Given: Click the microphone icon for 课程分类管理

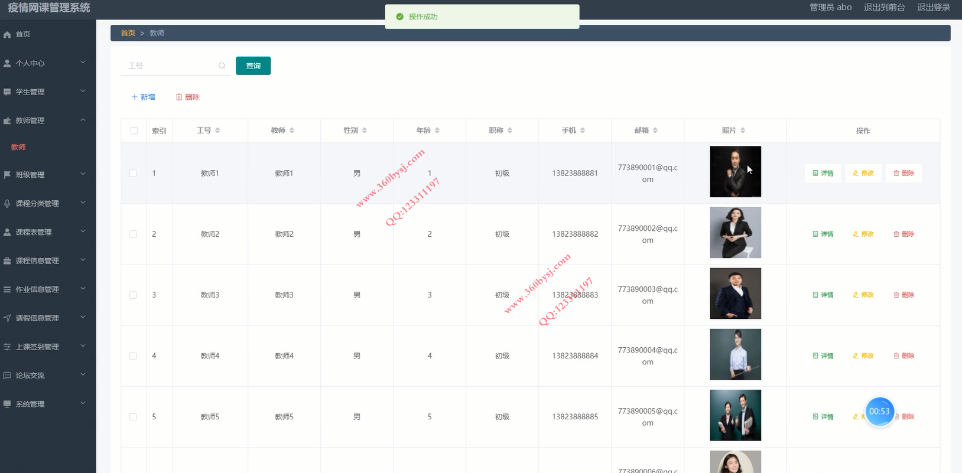Looking at the screenshot, I should pos(7,203).
